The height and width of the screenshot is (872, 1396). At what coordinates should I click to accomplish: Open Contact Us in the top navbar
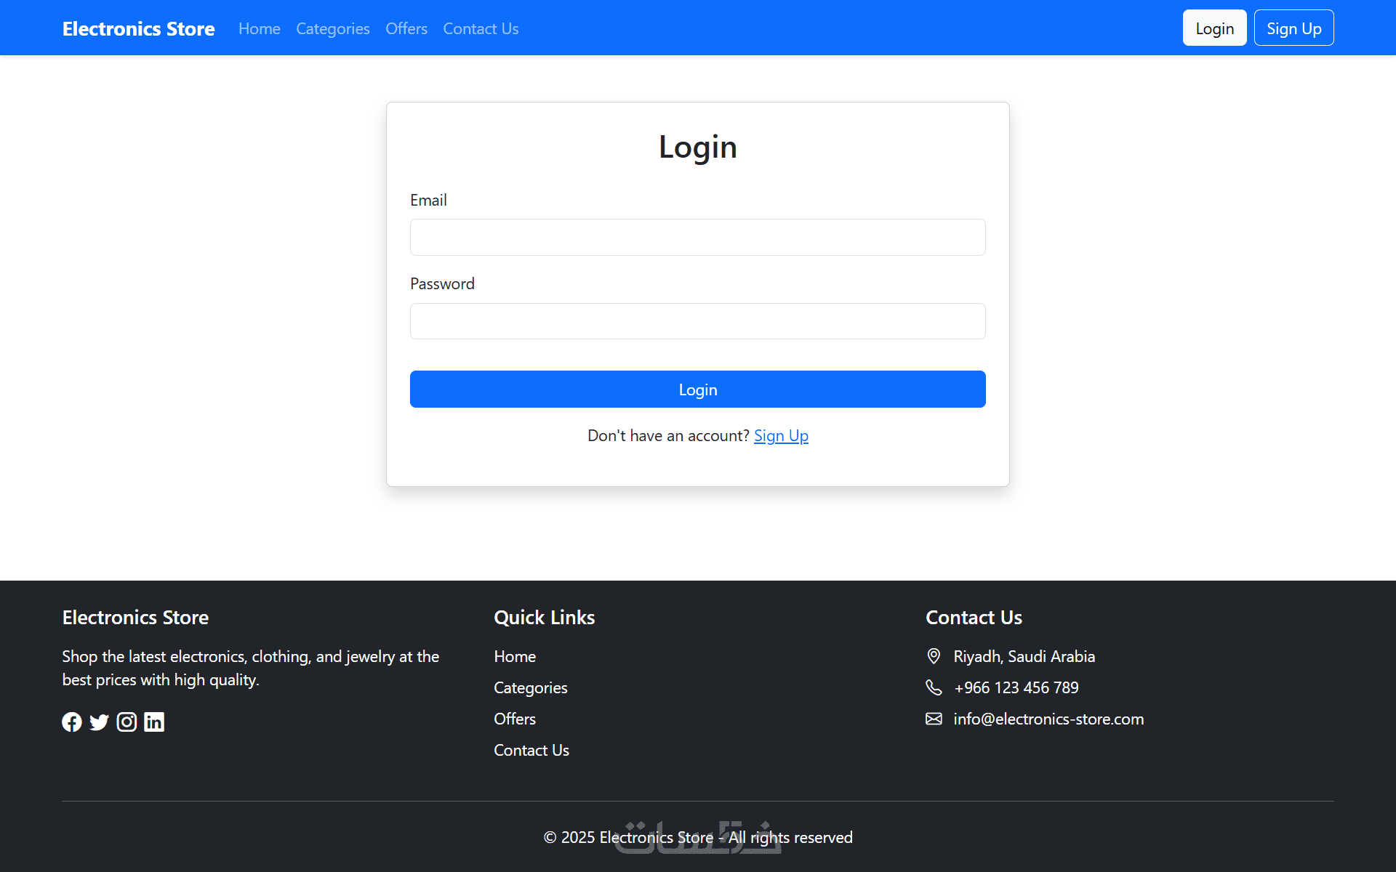pyautogui.click(x=481, y=28)
